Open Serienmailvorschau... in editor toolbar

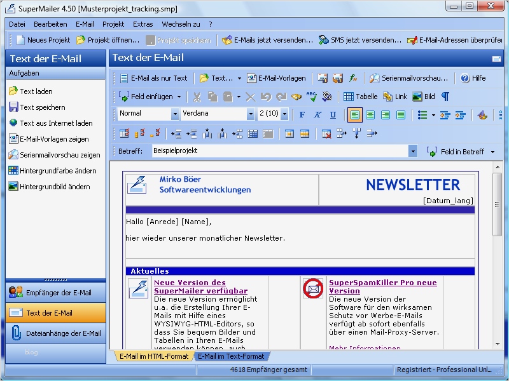(x=408, y=78)
